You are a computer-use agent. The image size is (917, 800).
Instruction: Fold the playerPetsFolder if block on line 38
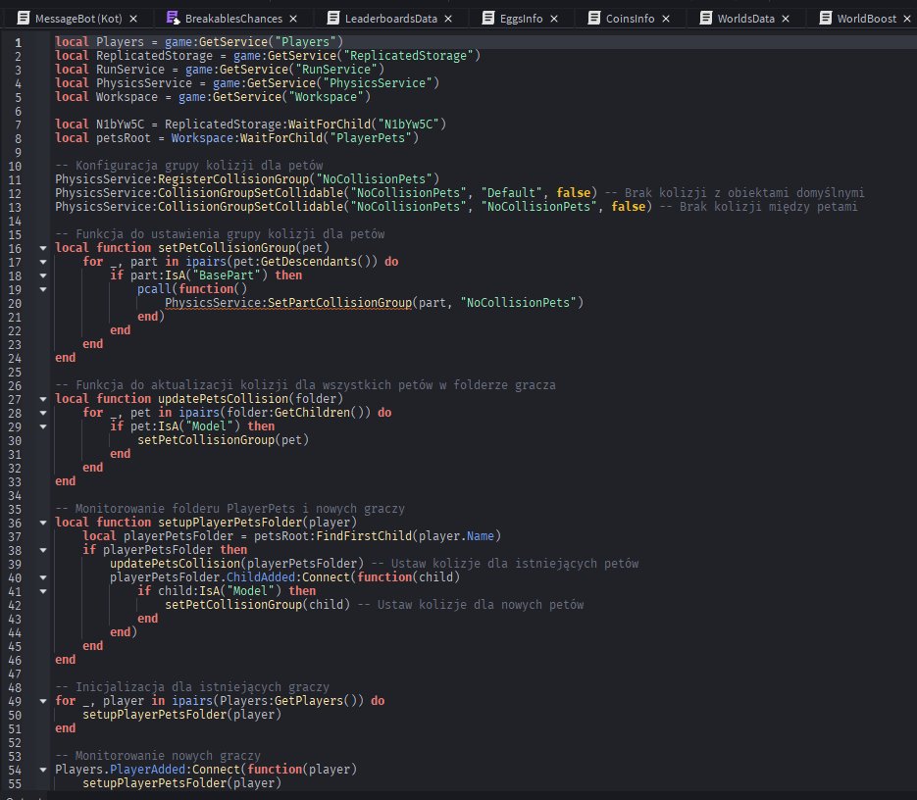(43, 550)
